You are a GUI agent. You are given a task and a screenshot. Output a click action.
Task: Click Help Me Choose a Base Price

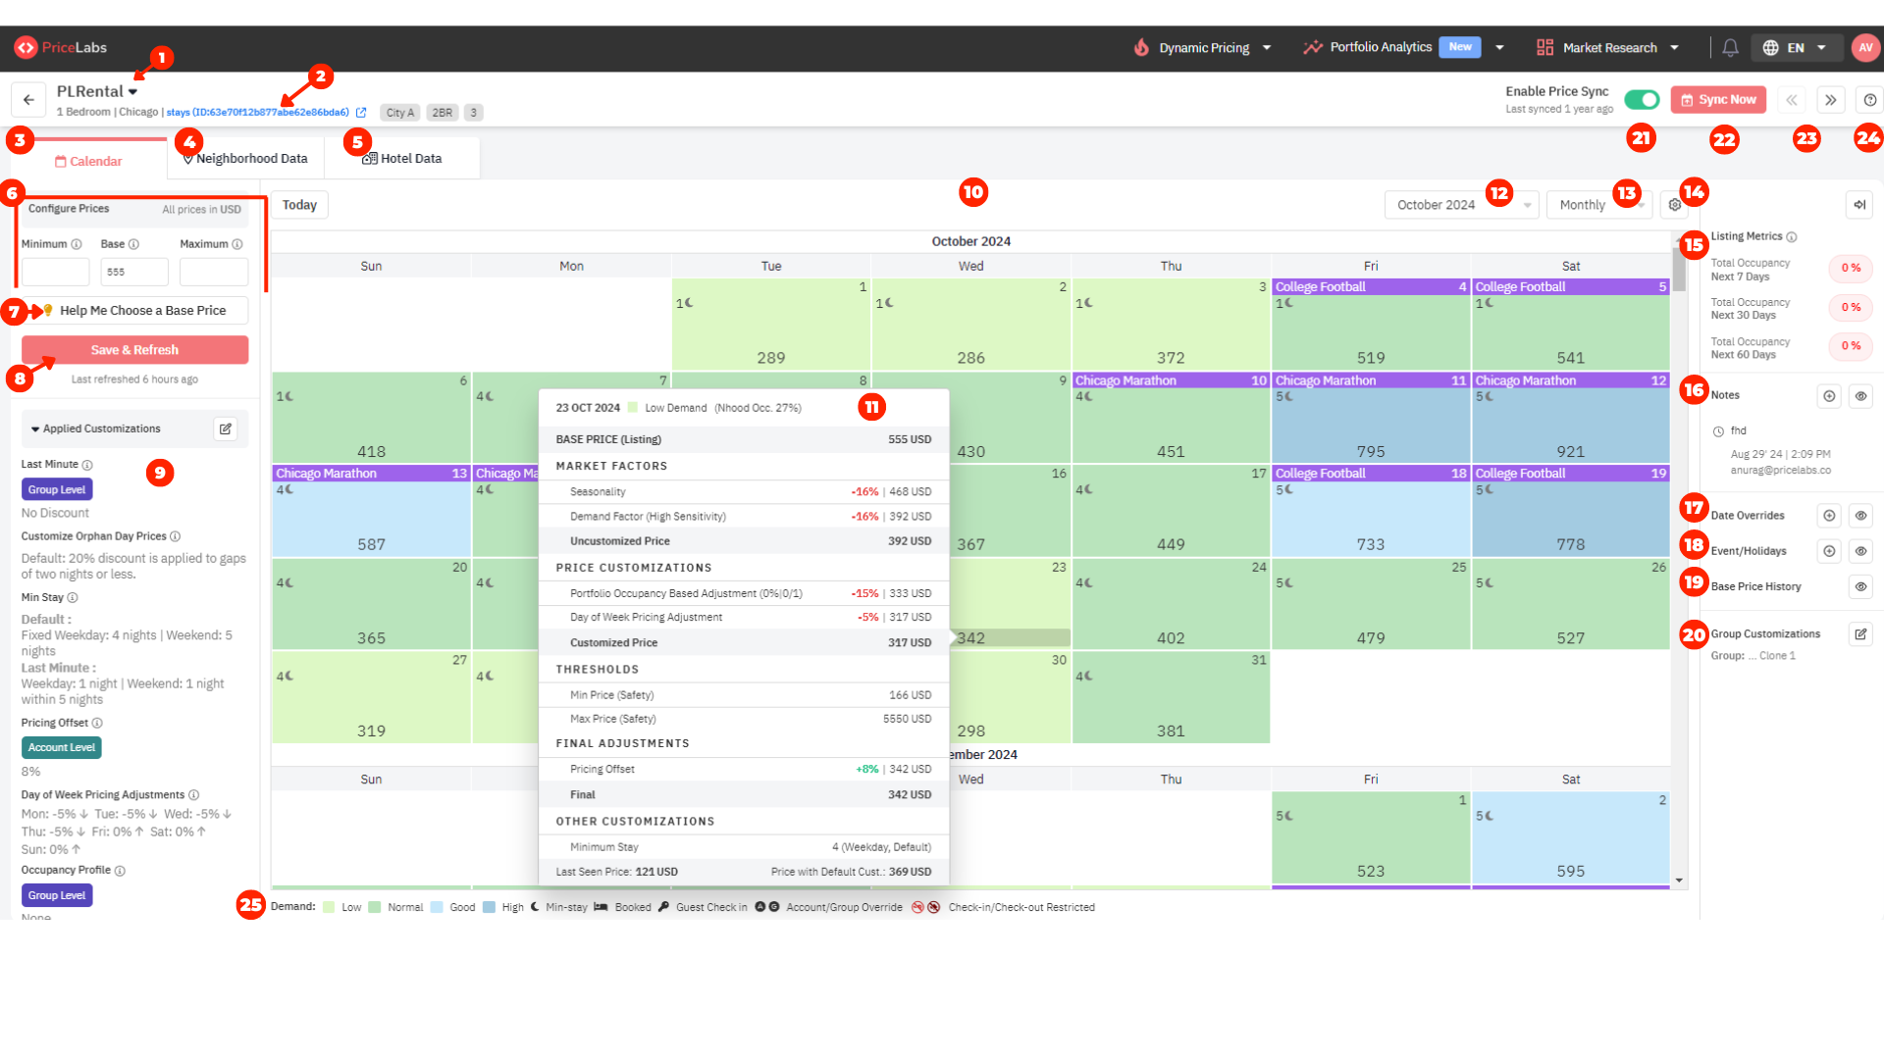(134, 311)
